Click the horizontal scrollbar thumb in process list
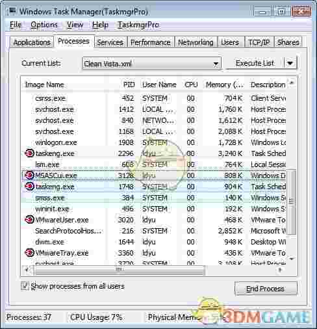Image resolution: width=317 pixels, height=329 pixels. (x=119, y=270)
